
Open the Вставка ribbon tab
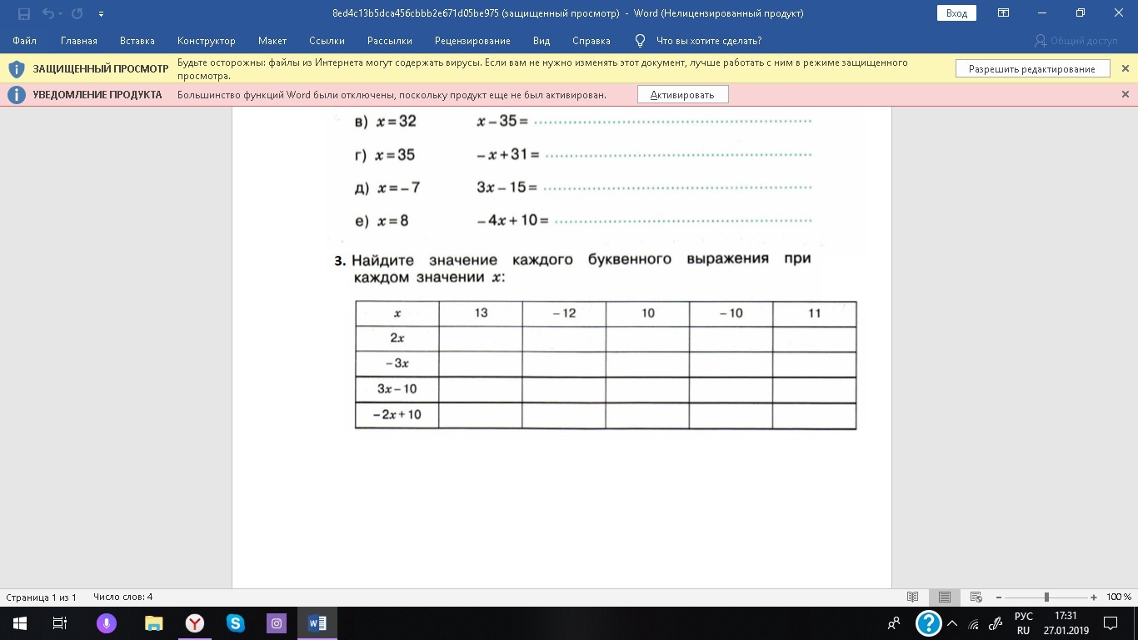pyautogui.click(x=137, y=41)
